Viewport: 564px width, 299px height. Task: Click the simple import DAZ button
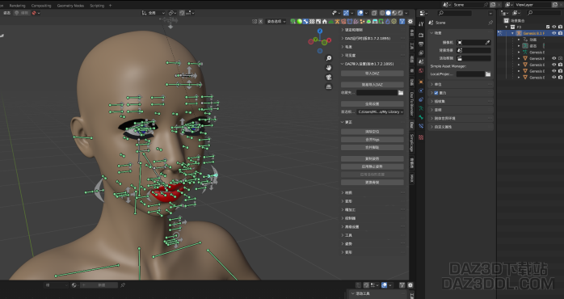(372, 85)
